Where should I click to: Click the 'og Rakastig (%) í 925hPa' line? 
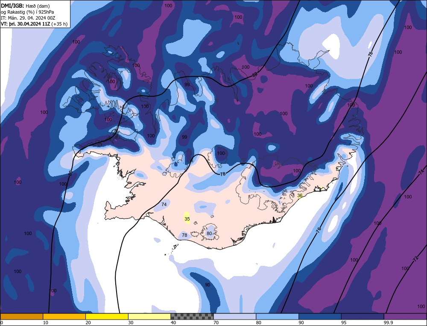(x=27, y=12)
